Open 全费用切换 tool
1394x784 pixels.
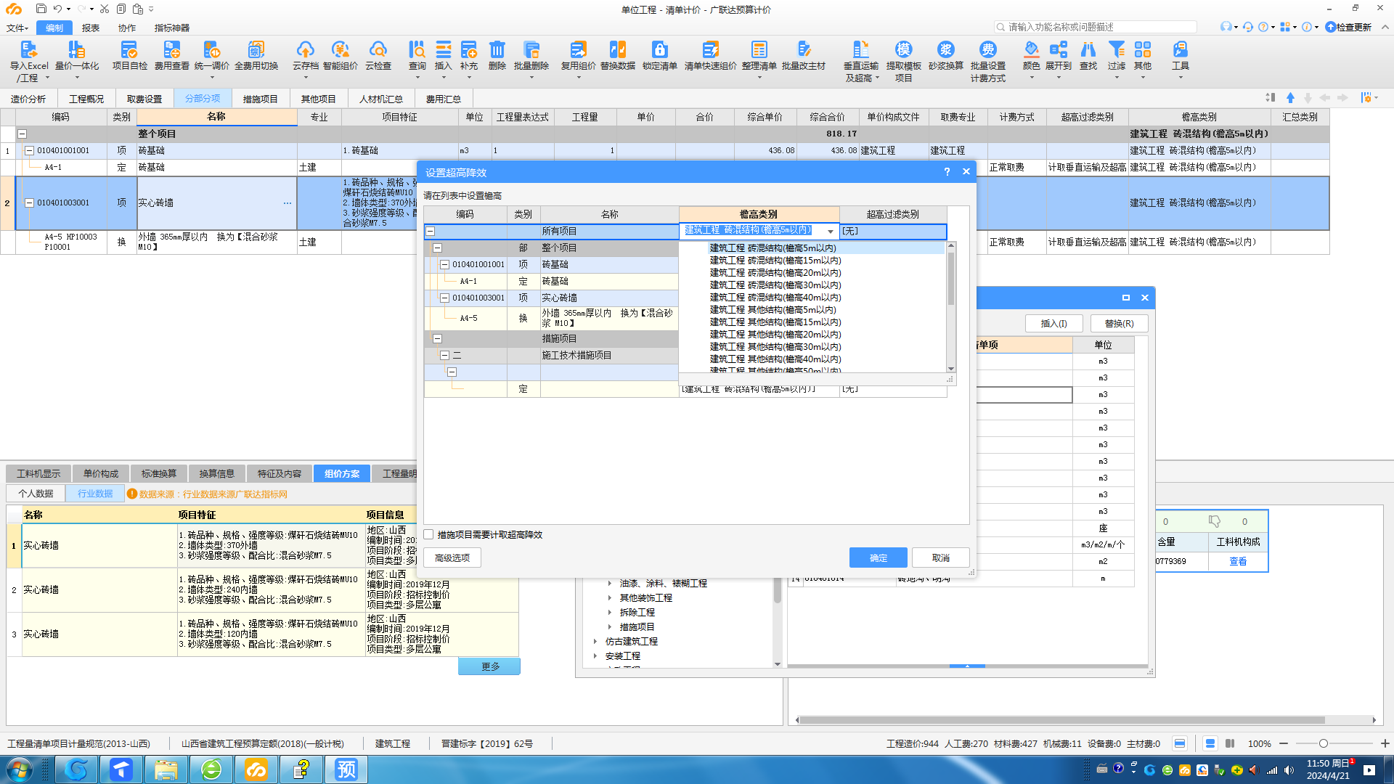pyautogui.click(x=256, y=55)
